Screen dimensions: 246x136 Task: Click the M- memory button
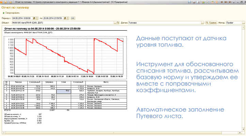click(x=229, y=2)
